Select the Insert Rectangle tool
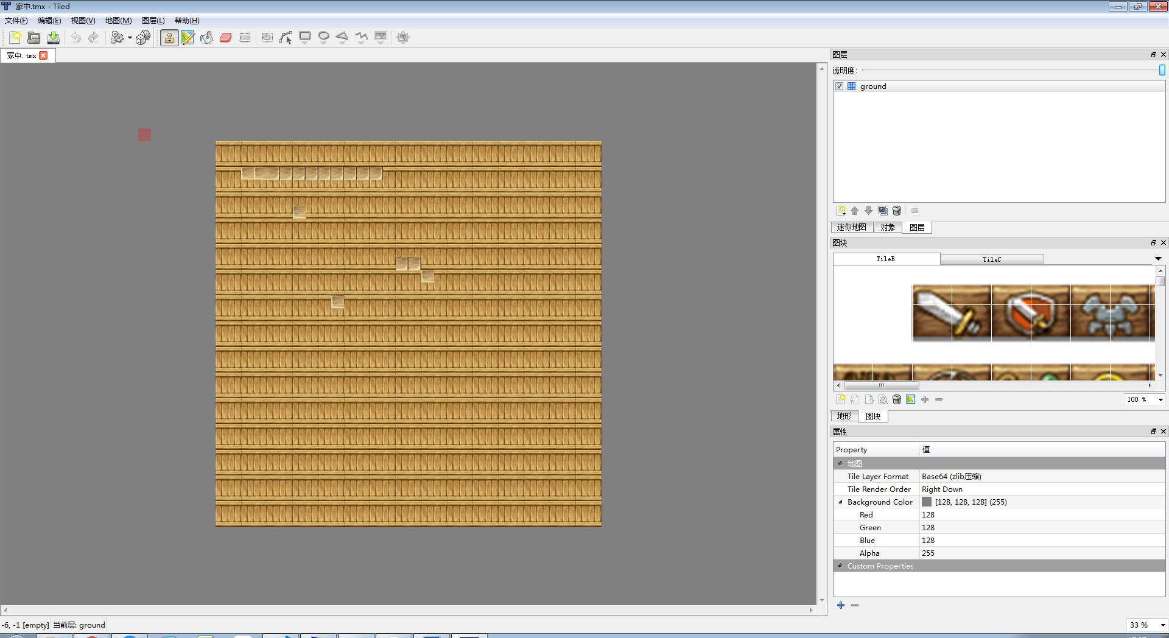 click(305, 38)
